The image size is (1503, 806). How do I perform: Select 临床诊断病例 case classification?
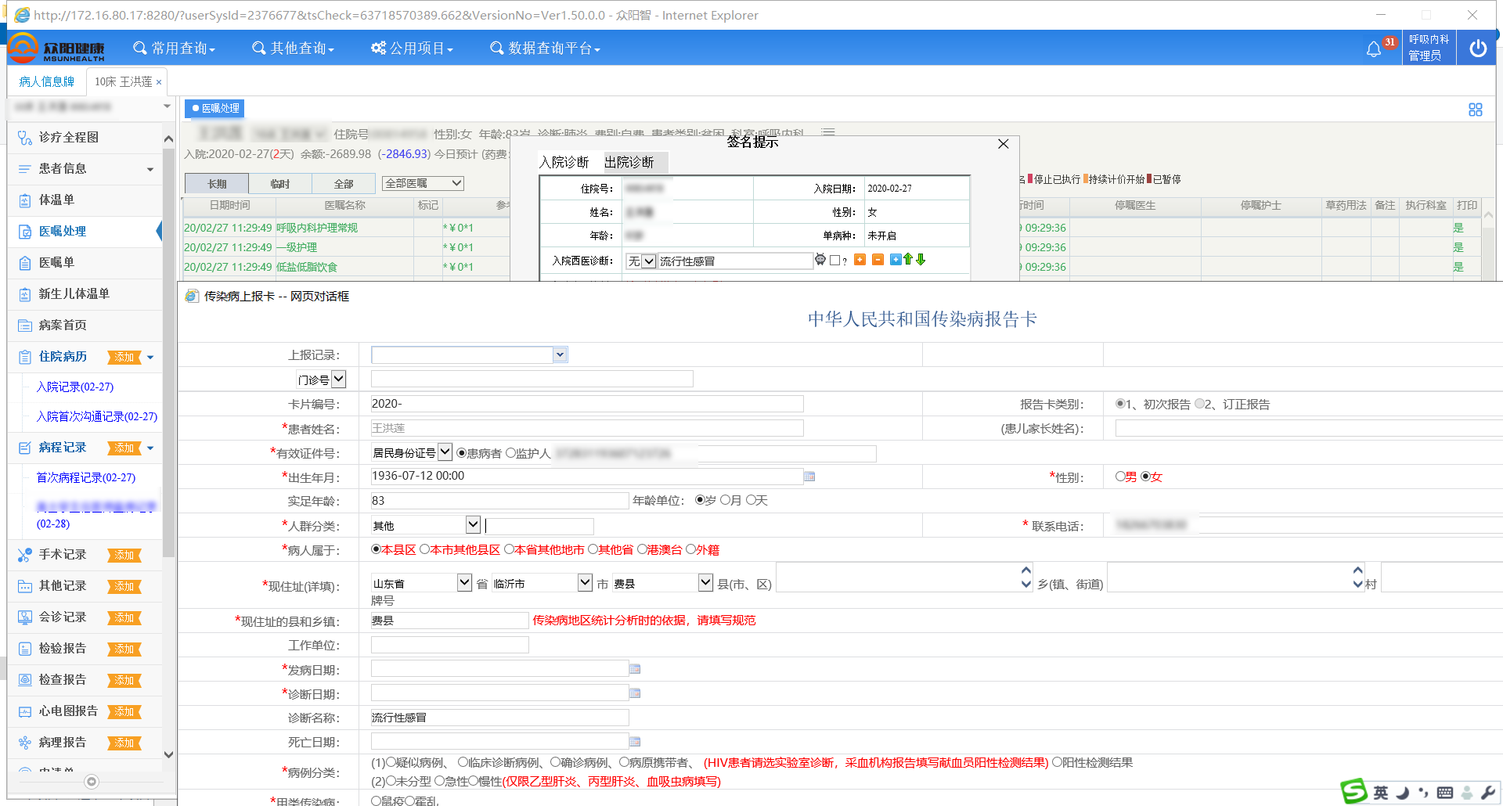coord(463,762)
